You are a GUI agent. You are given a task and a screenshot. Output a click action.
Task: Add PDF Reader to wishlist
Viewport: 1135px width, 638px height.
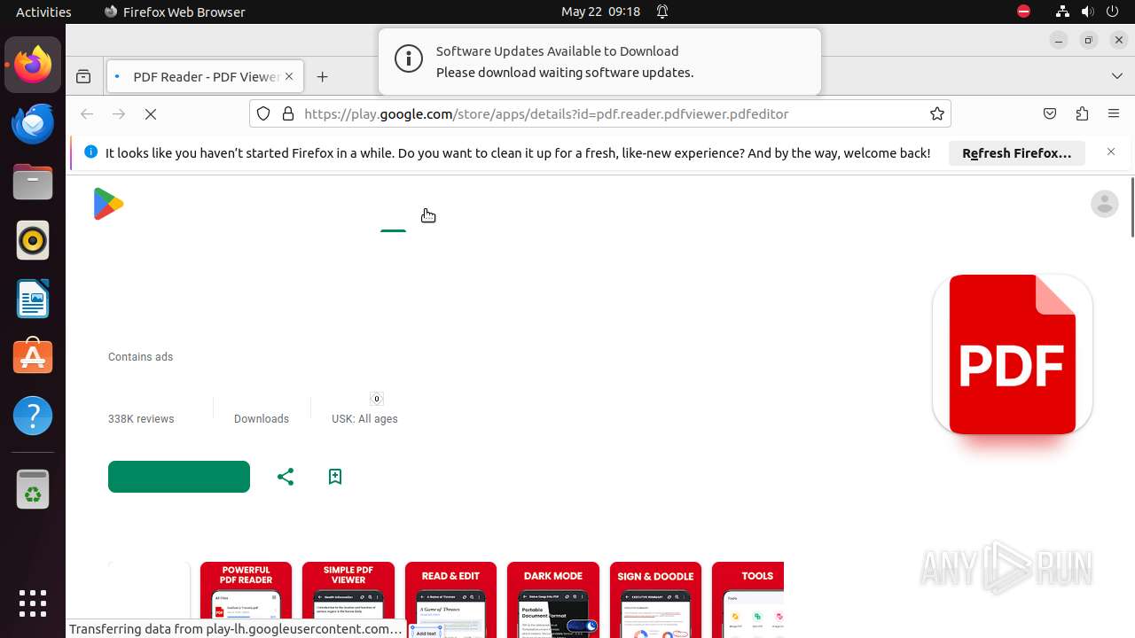click(x=335, y=477)
